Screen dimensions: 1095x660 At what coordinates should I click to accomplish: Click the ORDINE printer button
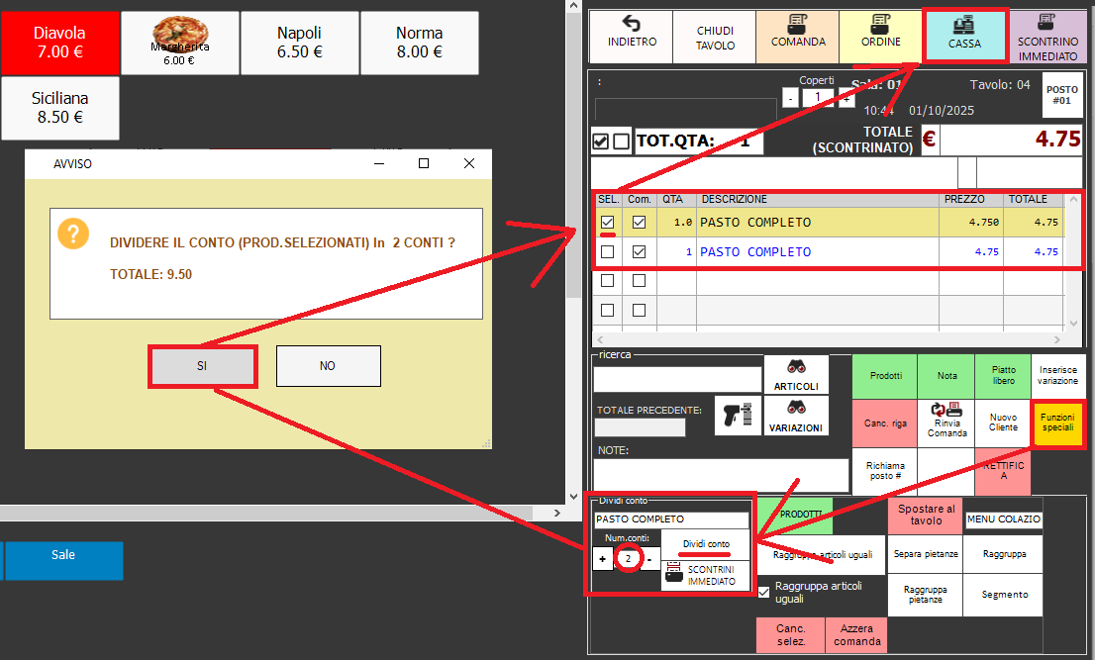click(880, 37)
